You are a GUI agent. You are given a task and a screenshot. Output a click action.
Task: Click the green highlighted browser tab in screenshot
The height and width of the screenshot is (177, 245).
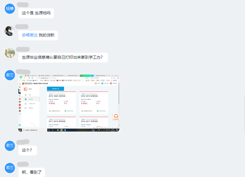(87, 75)
